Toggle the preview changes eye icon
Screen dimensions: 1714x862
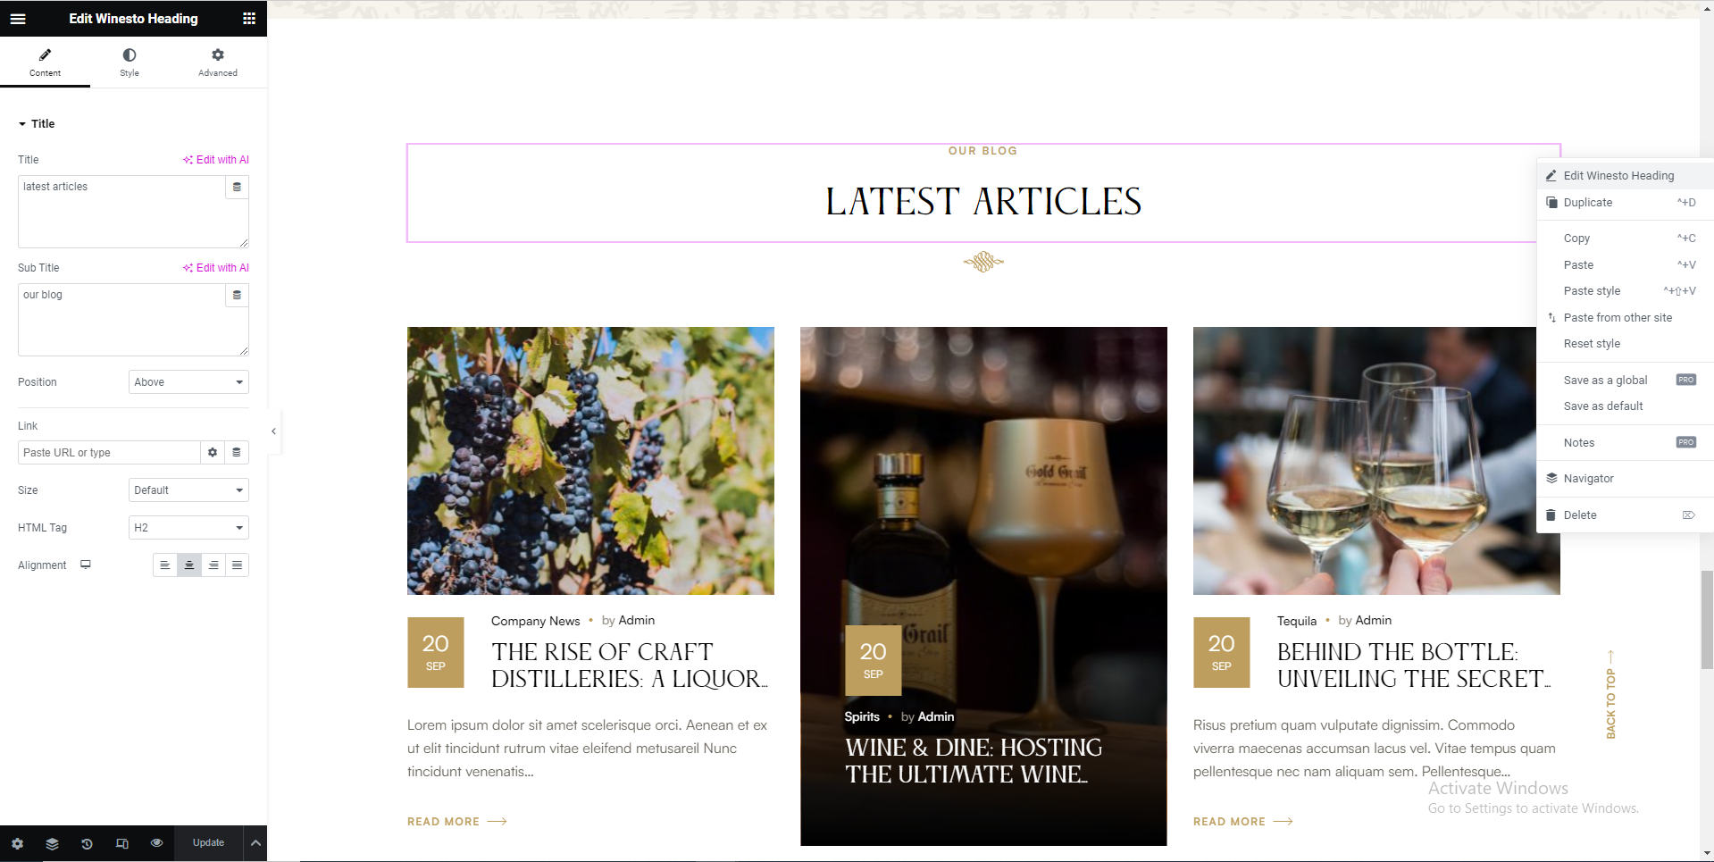point(157,843)
